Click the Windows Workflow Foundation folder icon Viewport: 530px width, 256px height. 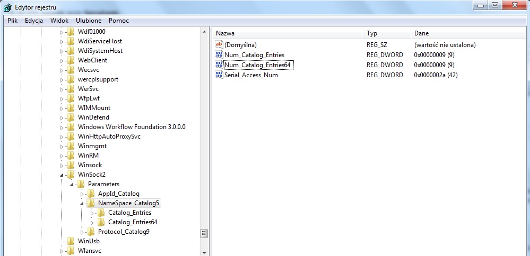point(71,127)
